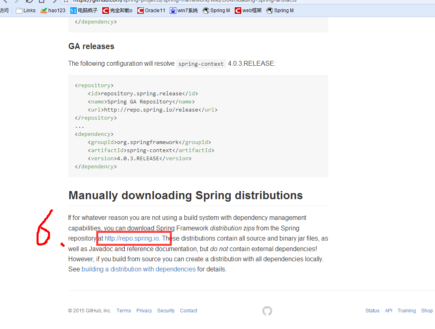The width and height of the screenshot is (435, 329).
Task: Open the web框架 bookmark
Action: click(248, 11)
